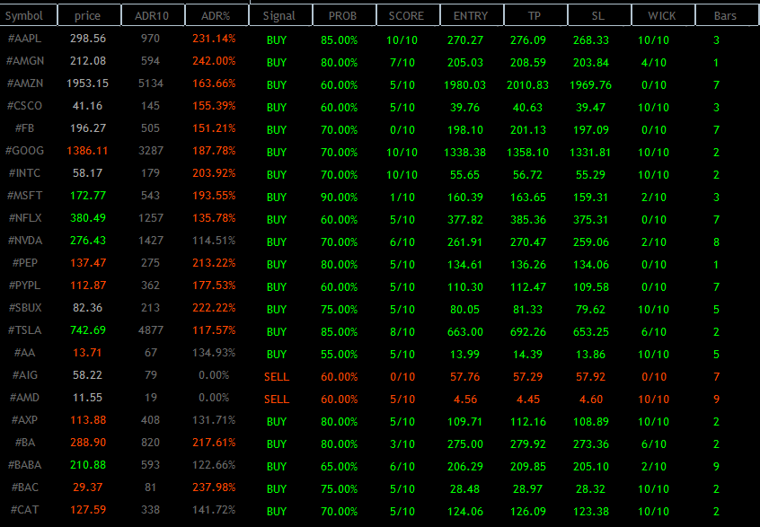760x527 pixels.
Task: Select the #CAT symbol
Action: click(x=25, y=510)
